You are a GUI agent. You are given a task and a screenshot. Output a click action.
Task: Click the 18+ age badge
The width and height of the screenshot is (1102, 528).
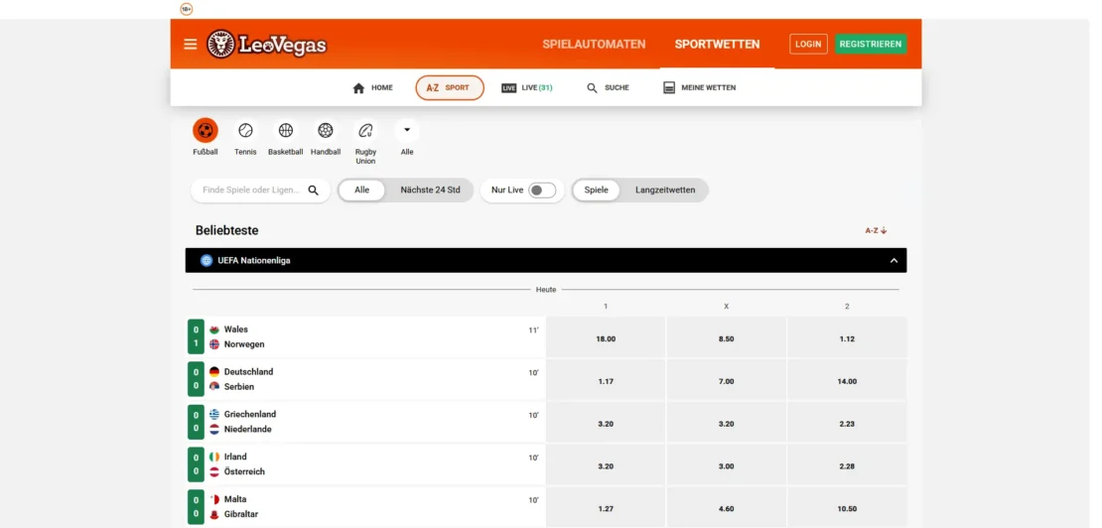tap(187, 9)
